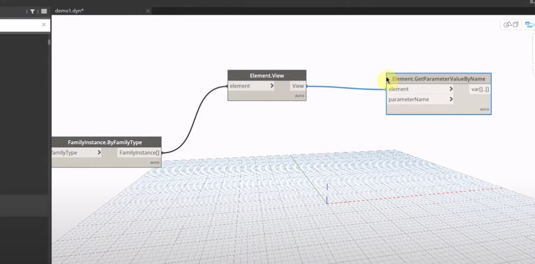Screen dimensions: 535x264
Task: Toggle AUTO lacing on the Element.View node
Action: tap(299, 96)
